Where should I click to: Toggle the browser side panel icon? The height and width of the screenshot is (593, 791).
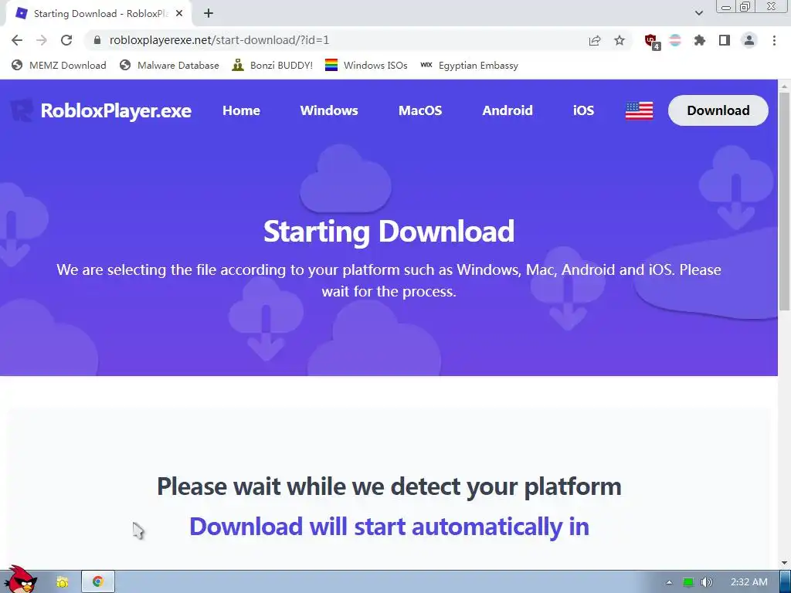coord(725,40)
